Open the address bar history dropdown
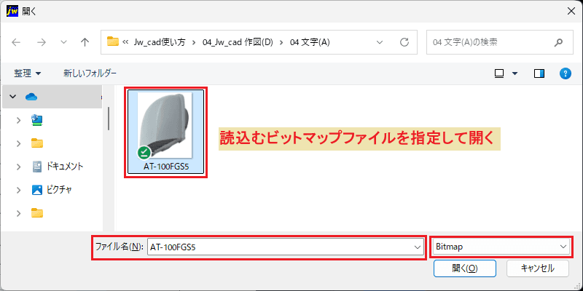 coord(380,42)
